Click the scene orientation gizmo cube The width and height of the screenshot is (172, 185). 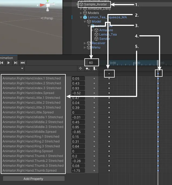tap(48, 5)
